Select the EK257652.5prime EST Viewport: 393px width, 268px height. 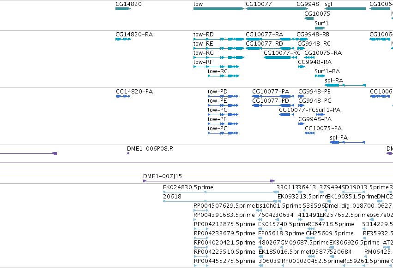[322, 220]
